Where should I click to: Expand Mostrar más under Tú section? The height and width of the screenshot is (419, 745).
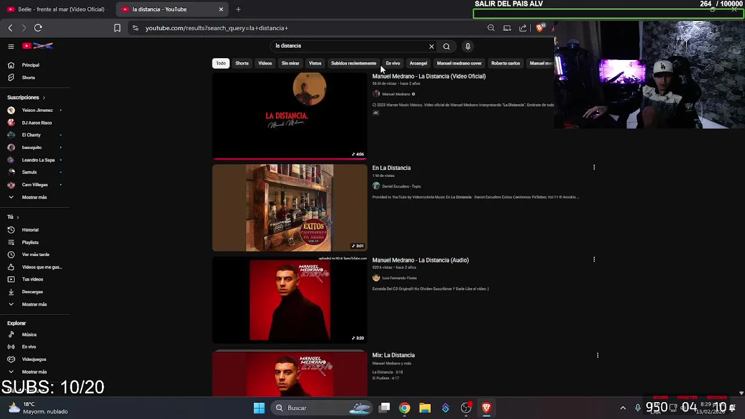pos(35,304)
